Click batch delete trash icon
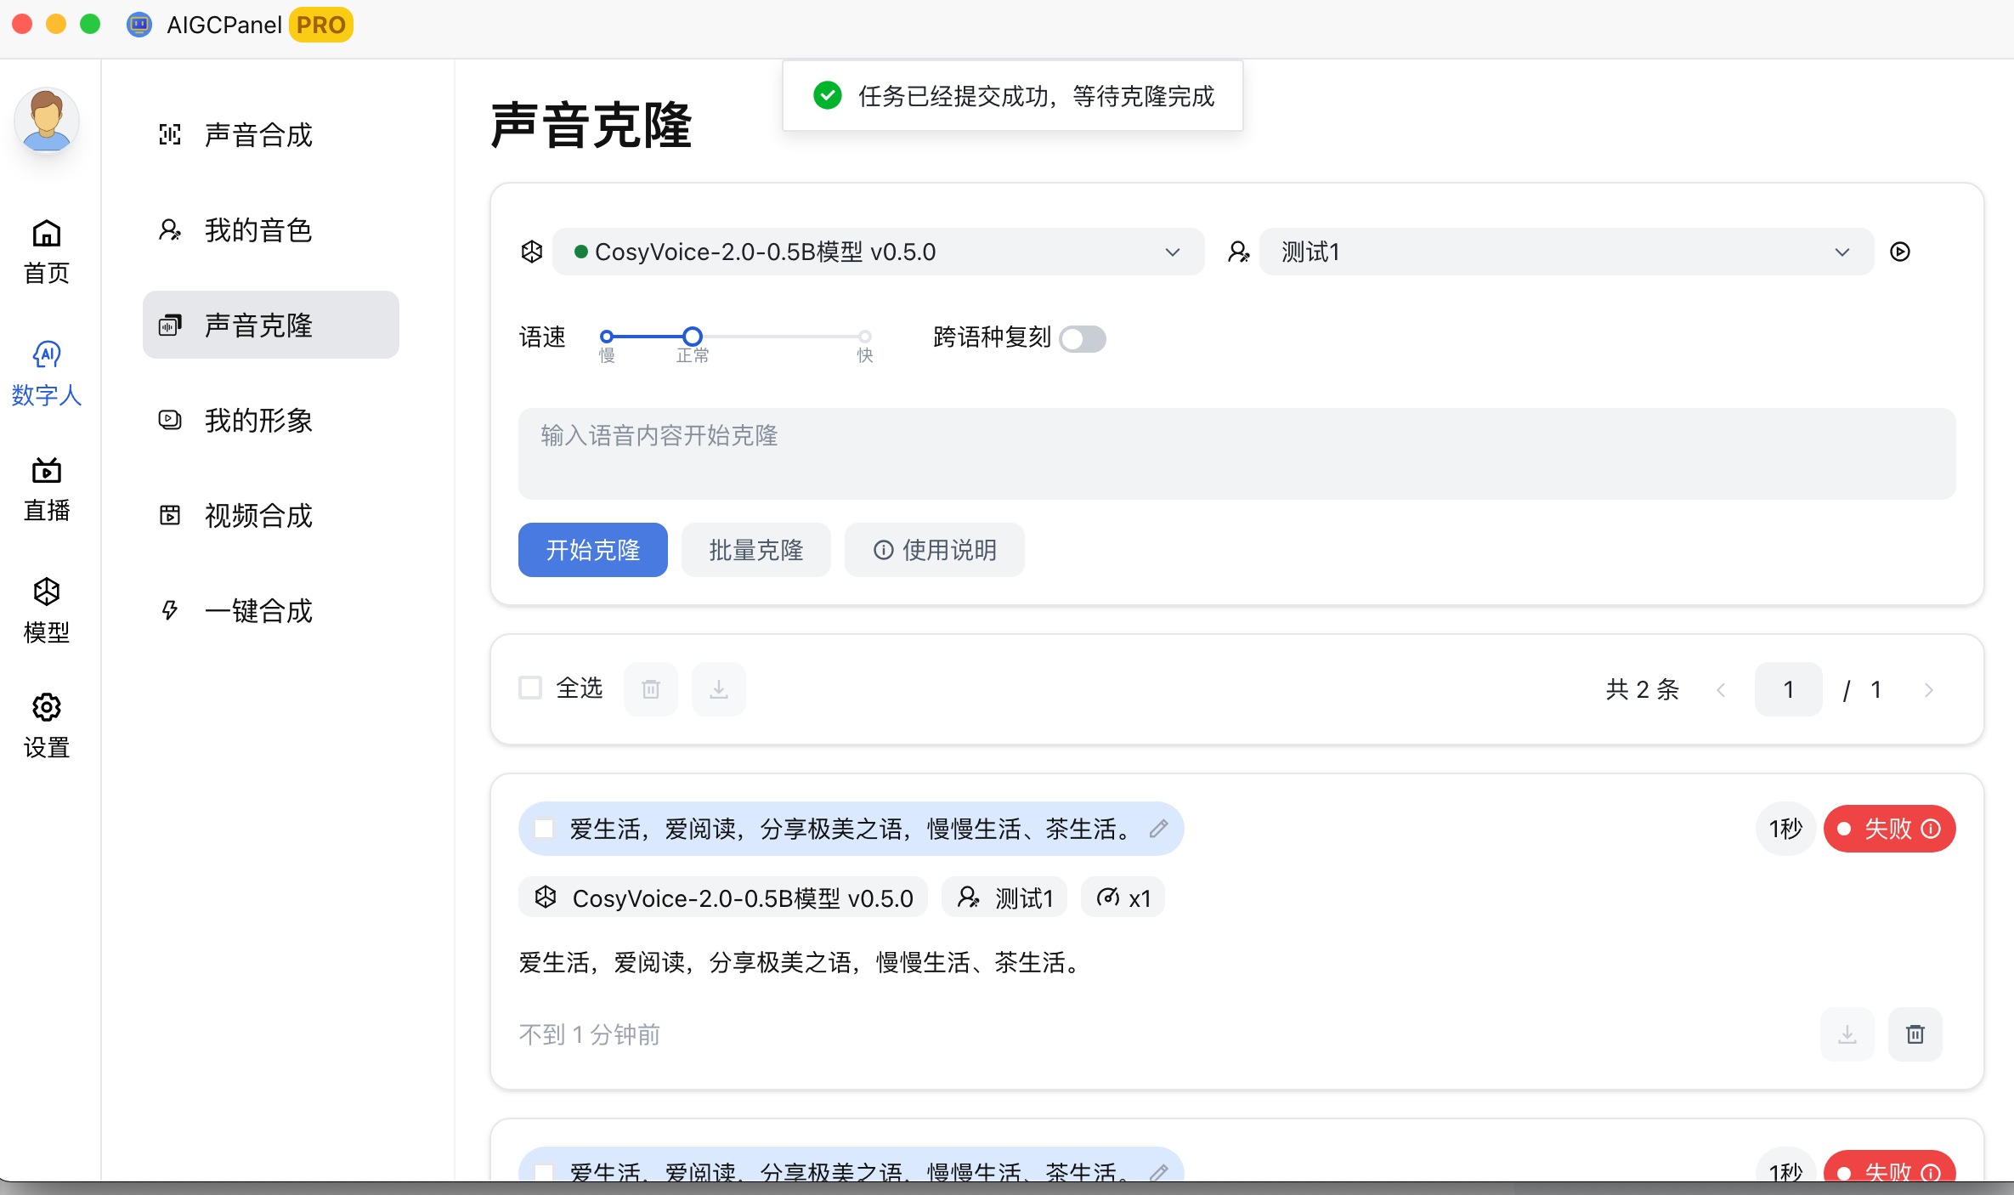 click(651, 688)
